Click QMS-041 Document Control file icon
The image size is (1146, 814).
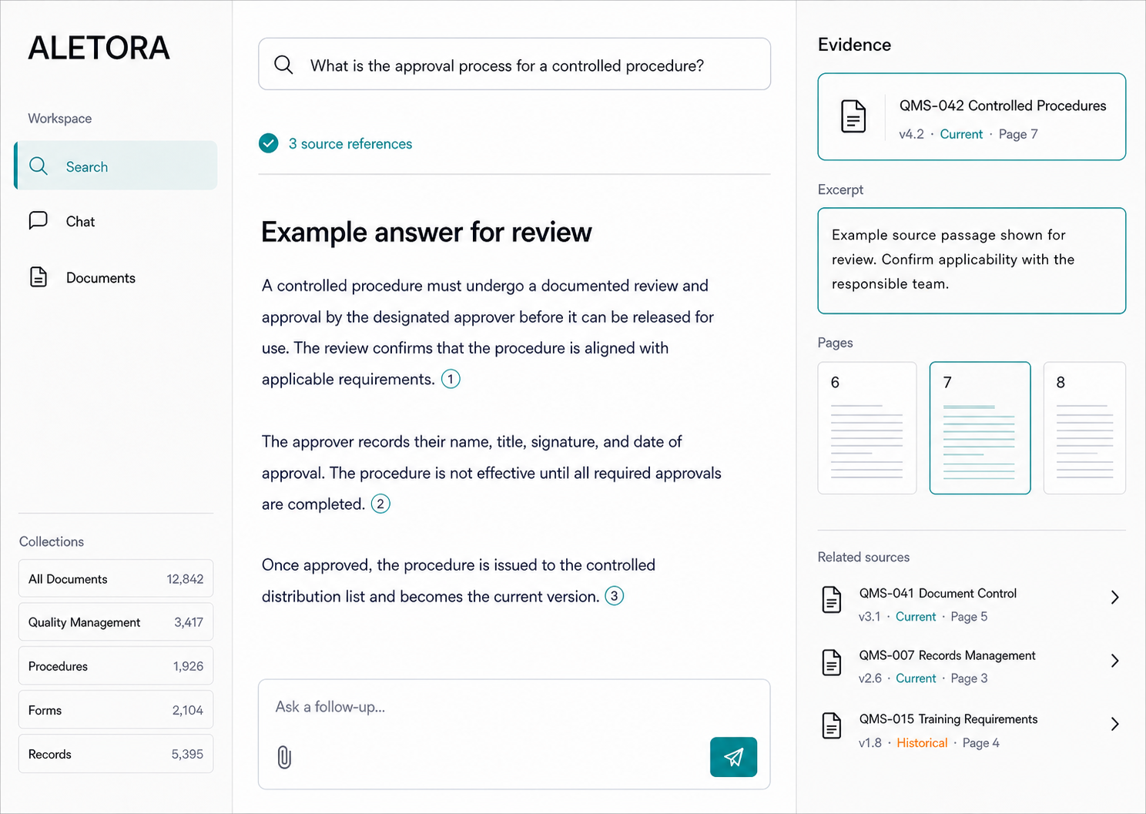832,600
